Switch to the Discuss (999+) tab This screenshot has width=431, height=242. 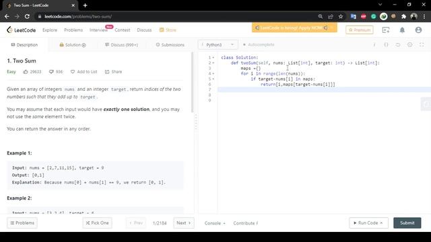[121, 45]
